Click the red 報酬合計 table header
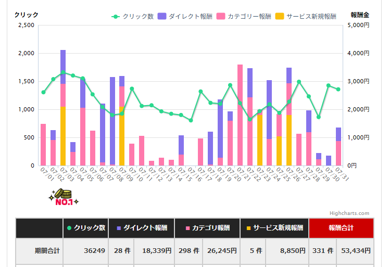This screenshot has height=267, width=389. coord(341,228)
